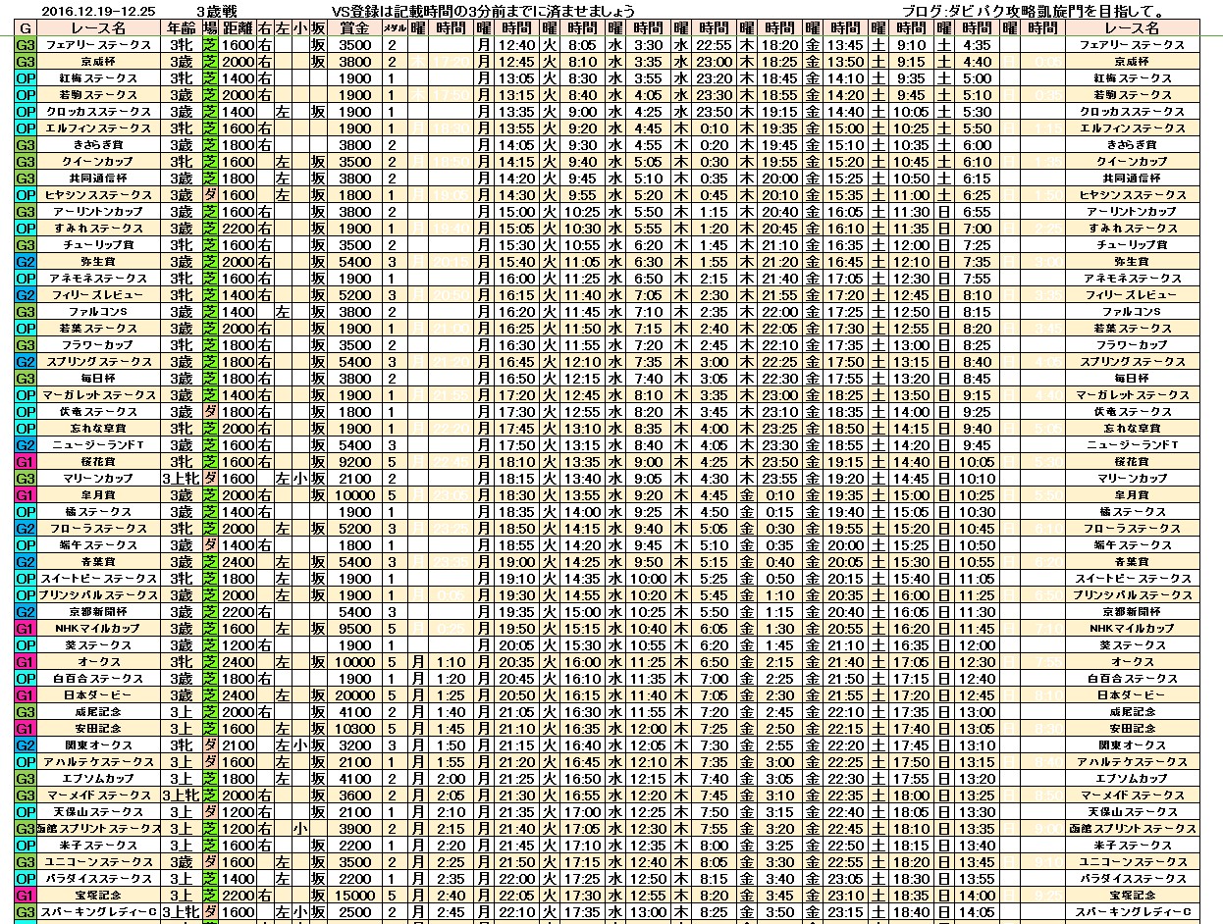
Task: Select the 14:05 time in スパーキングレディーC row
Action: tap(976, 912)
